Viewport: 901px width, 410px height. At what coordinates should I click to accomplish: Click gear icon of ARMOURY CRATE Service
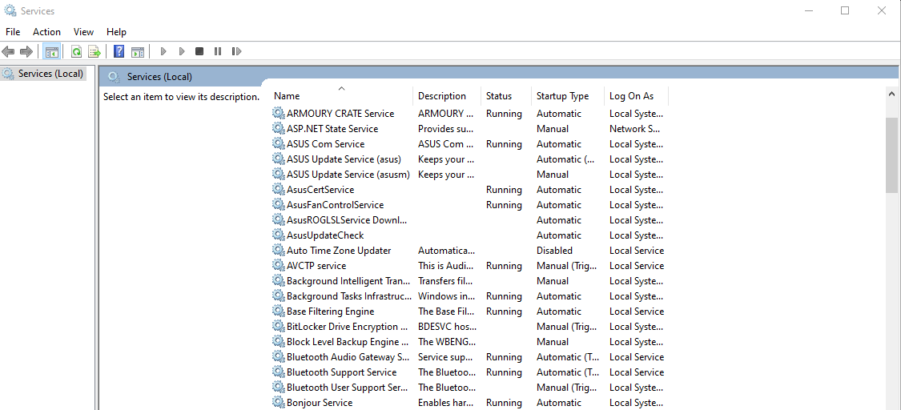279,113
